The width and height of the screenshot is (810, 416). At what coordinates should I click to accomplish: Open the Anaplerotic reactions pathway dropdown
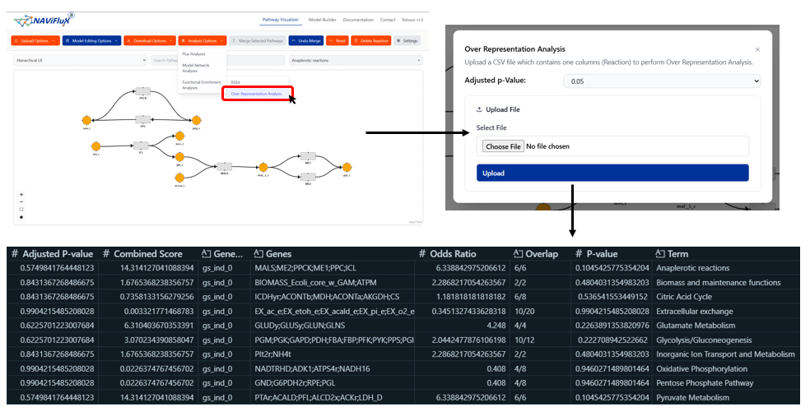[x=355, y=60]
